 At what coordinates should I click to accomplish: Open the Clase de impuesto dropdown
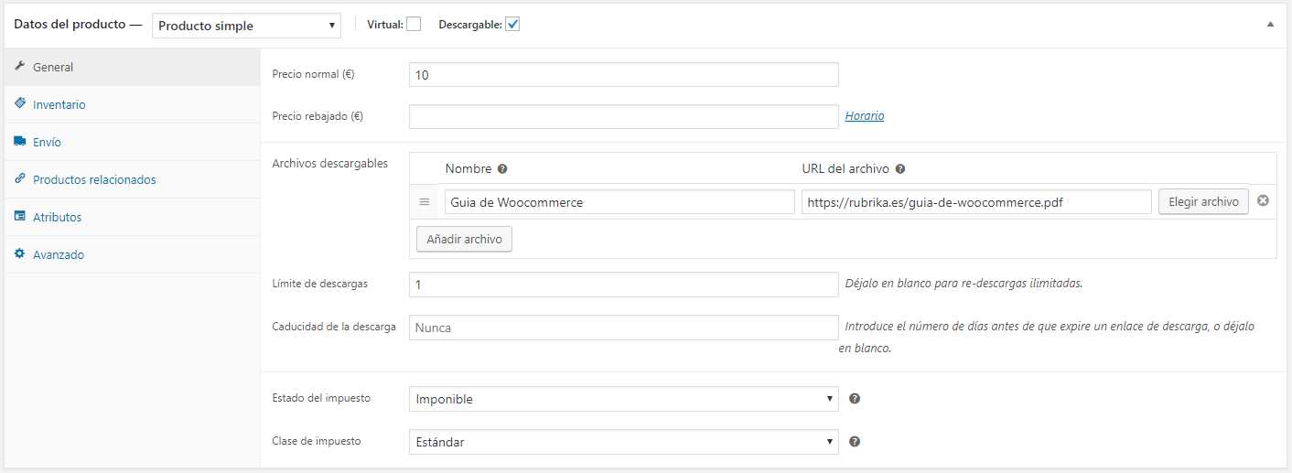[624, 442]
